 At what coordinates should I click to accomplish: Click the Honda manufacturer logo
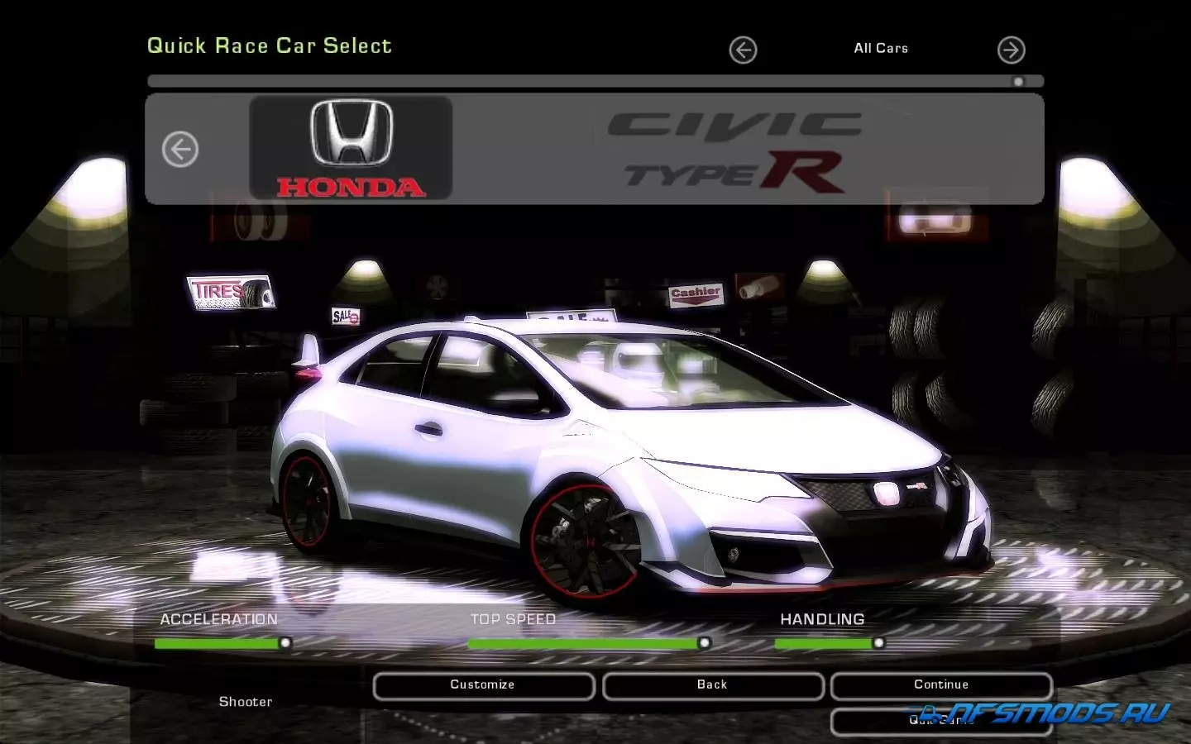tap(351, 148)
